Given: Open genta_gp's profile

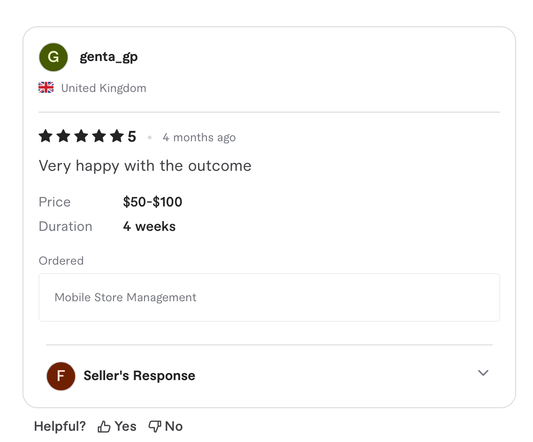Looking at the screenshot, I should pyautogui.click(x=108, y=56).
